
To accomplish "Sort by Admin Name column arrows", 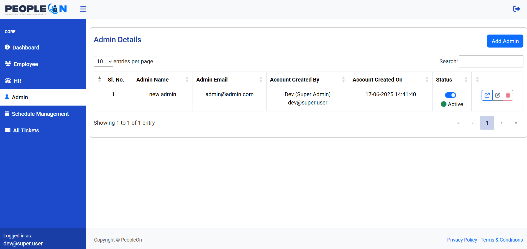I will coord(187,80).
